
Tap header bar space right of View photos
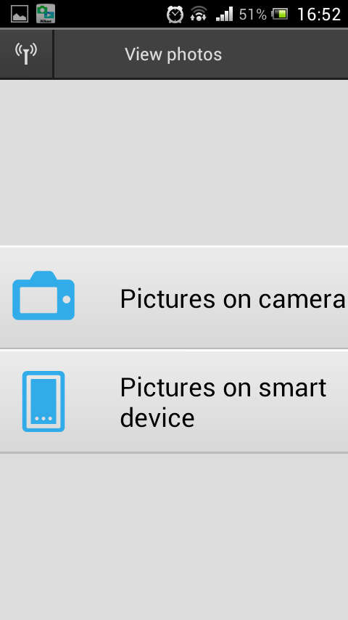point(284,54)
